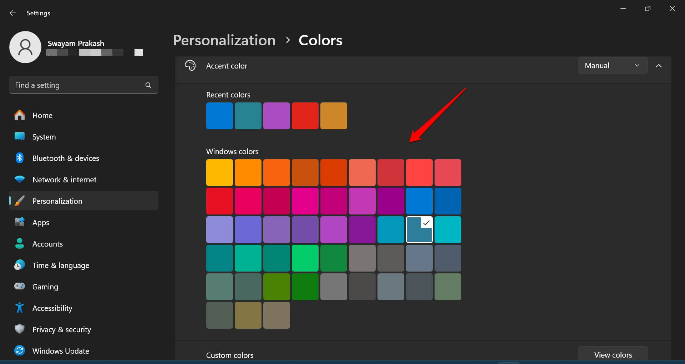This screenshot has width=685, height=364.
Task: Click the Accessibility figure icon
Action: (20, 308)
